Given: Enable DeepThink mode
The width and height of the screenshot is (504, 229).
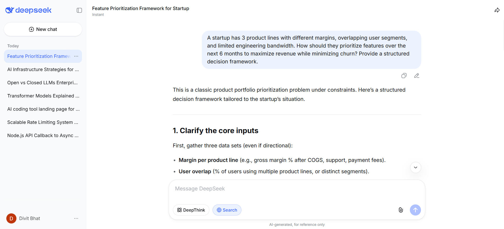Looking at the screenshot, I should pyautogui.click(x=191, y=210).
